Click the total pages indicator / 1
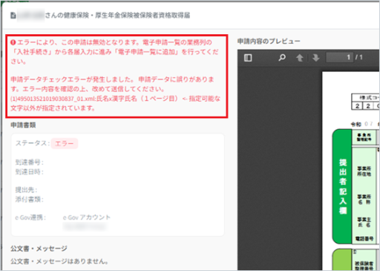Screen dimensions: 380x271 [358, 58]
